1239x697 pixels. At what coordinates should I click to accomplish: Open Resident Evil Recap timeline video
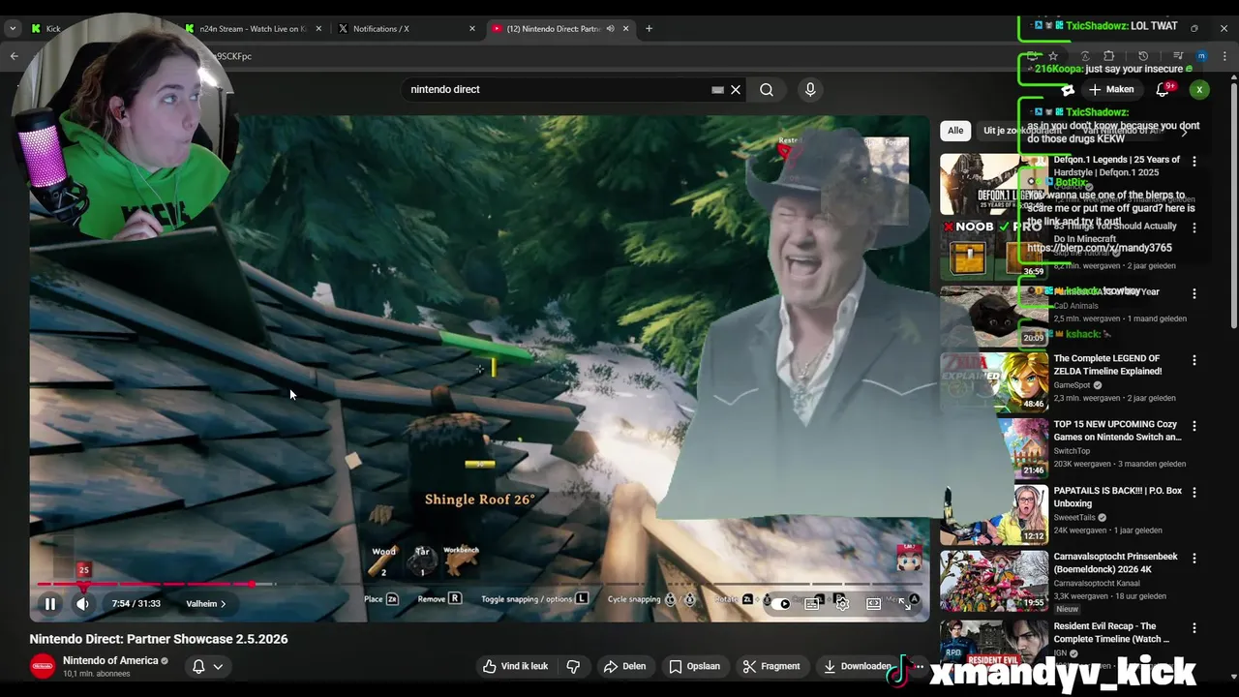(1111, 633)
